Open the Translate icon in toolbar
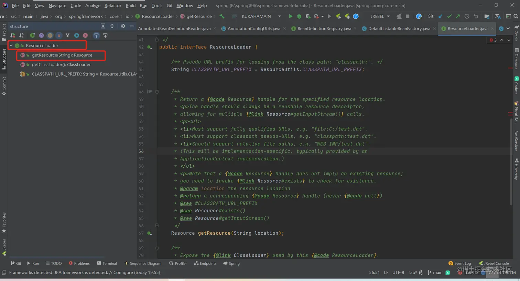This screenshot has height=281, width=520. click(x=498, y=16)
